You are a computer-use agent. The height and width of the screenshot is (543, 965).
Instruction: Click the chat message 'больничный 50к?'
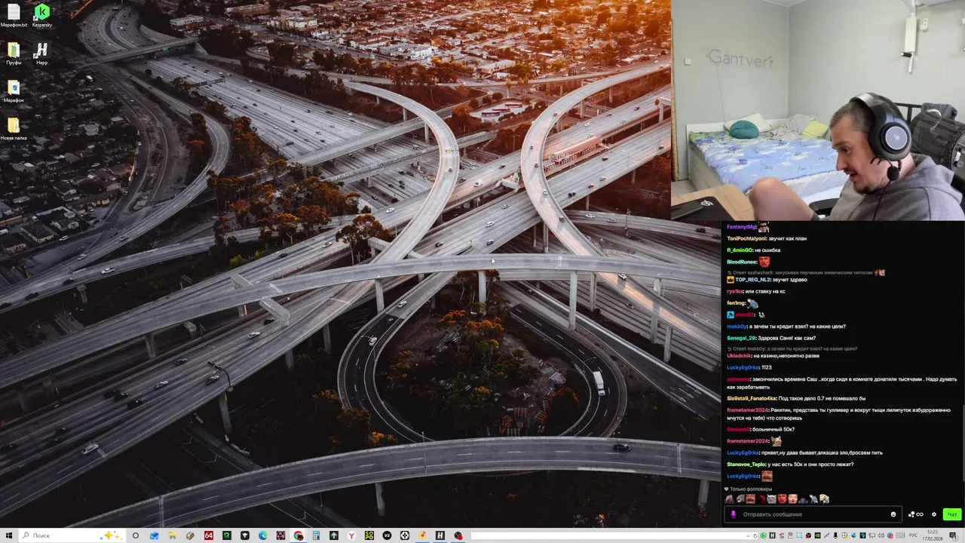click(774, 429)
